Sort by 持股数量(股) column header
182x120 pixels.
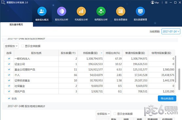(x=91, y=53)
